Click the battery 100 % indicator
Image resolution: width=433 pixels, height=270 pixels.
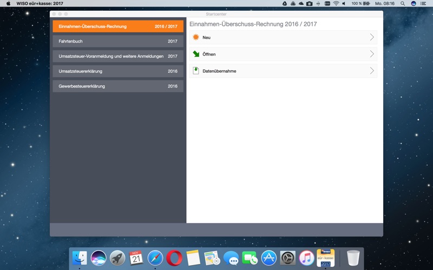[x=360, y=4]
